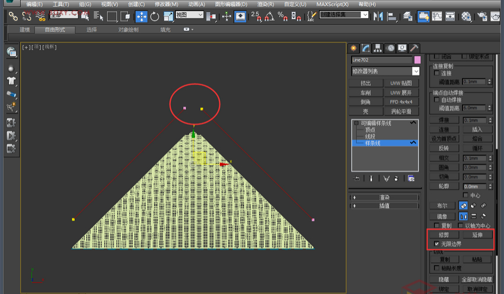Toggle the 粘贴长度 checkbox
This screenshot has height=294, width=504.
point(436,268)
